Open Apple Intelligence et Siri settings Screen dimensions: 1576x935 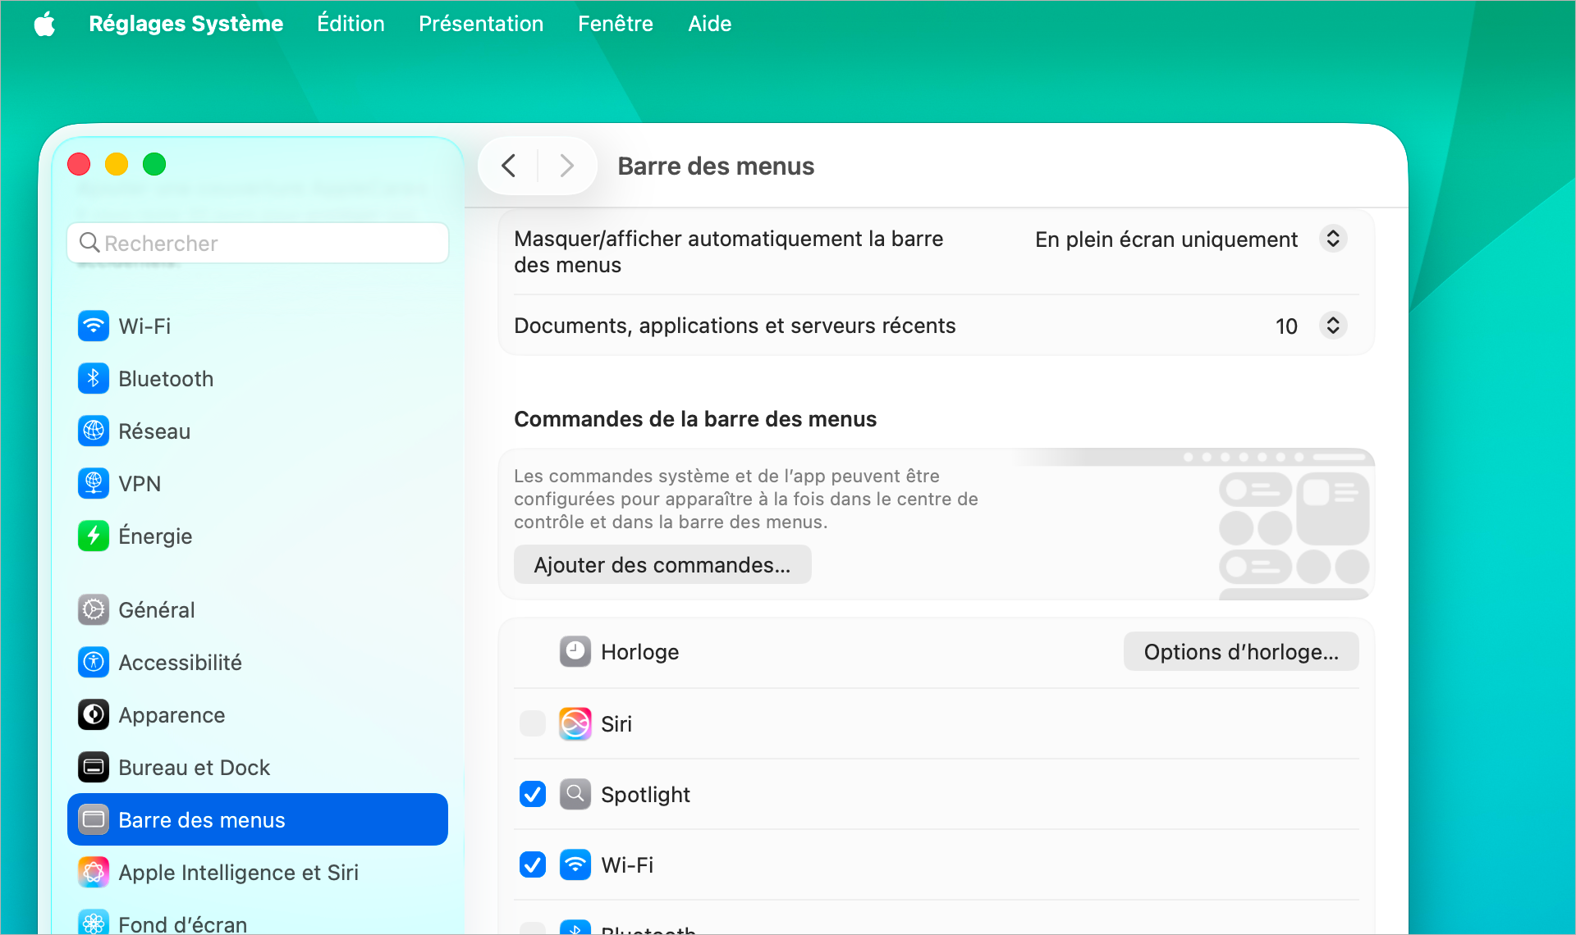(93, 872)
